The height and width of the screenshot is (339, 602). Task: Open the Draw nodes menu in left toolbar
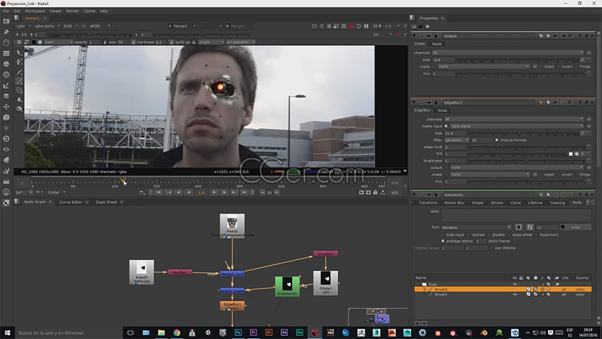coord(6,32)
